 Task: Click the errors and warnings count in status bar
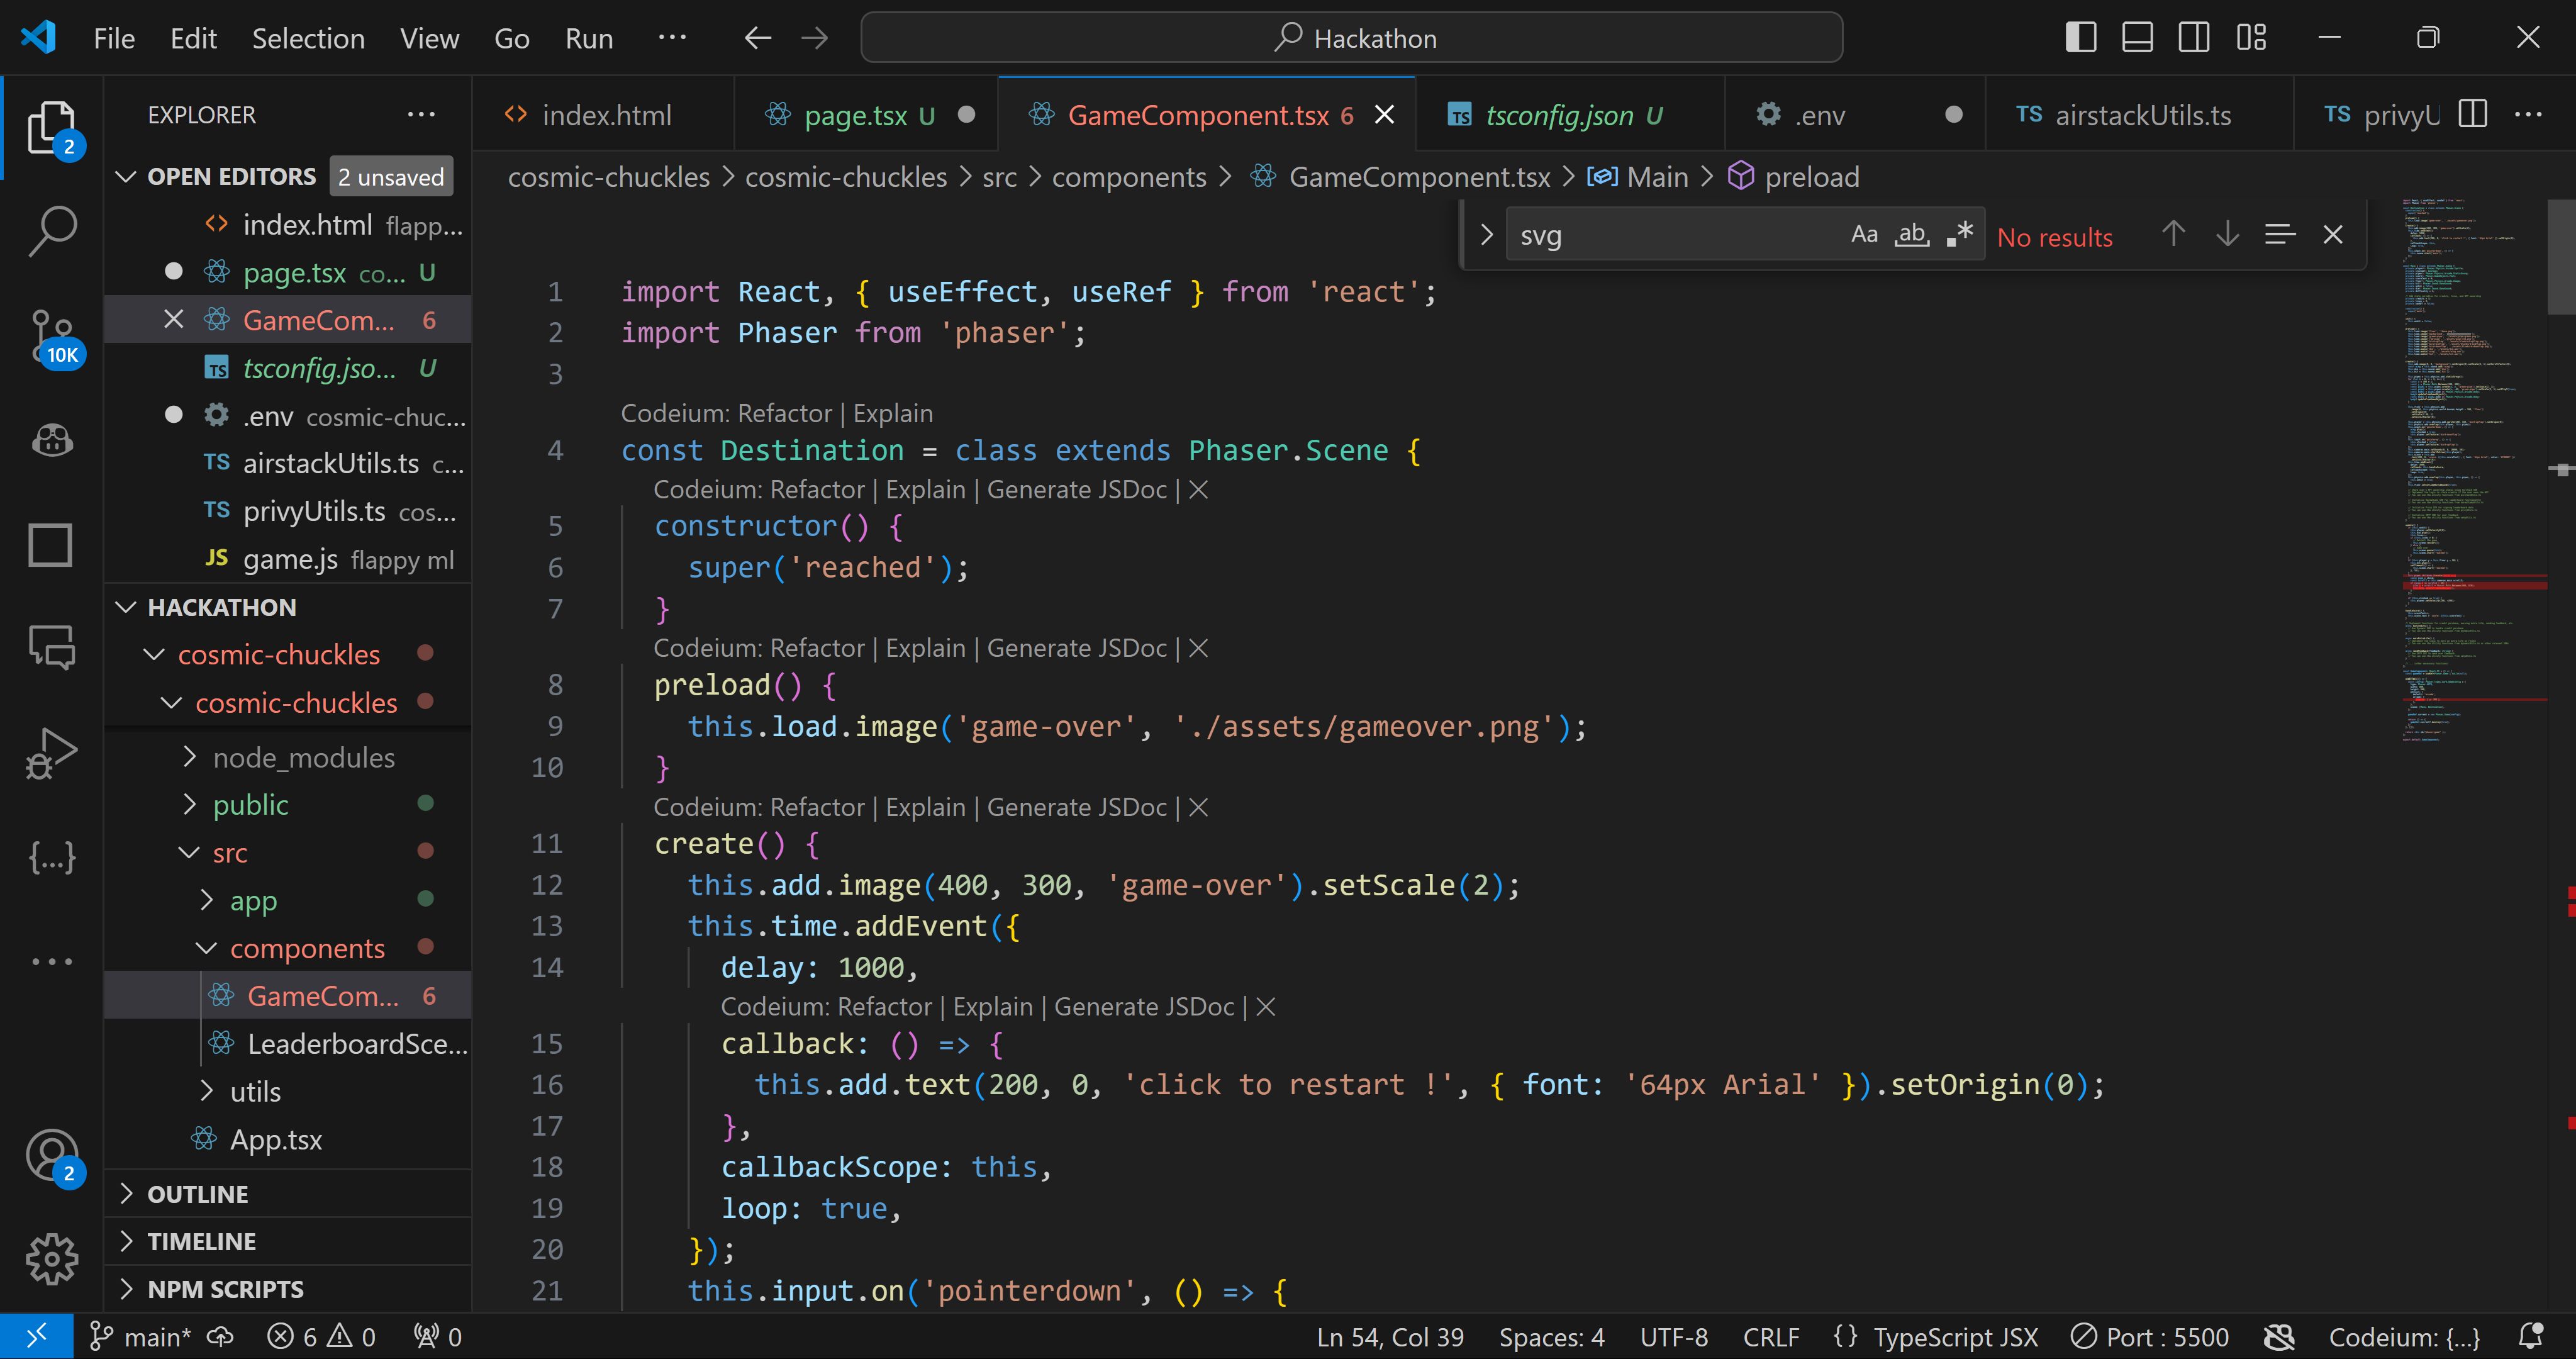click(x=322, y=1337)
